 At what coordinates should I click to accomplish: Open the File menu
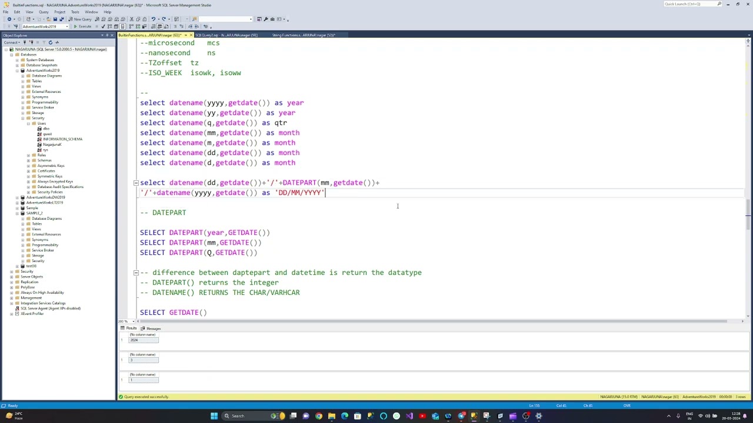click(5, 12)
